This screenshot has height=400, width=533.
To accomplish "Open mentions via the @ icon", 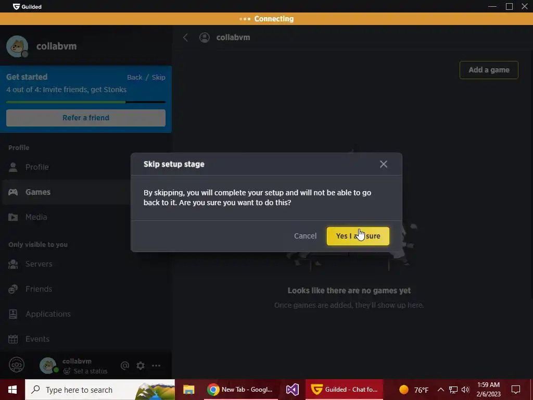I will click(125, 366).
